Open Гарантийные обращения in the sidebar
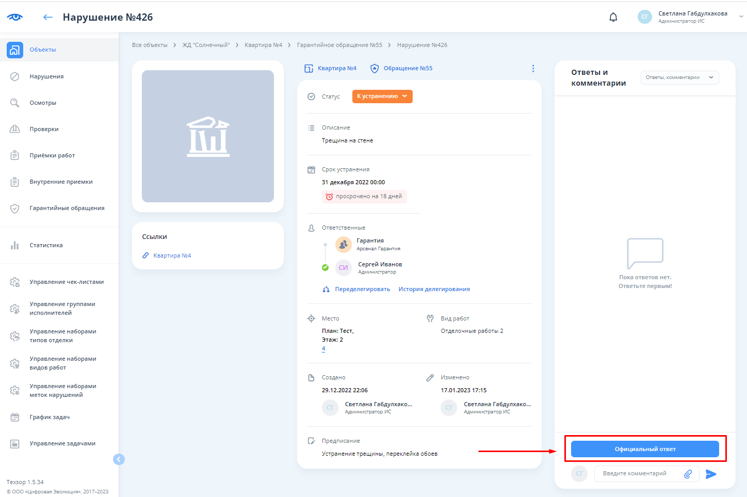The image size is (747, 497). (67, 208)
